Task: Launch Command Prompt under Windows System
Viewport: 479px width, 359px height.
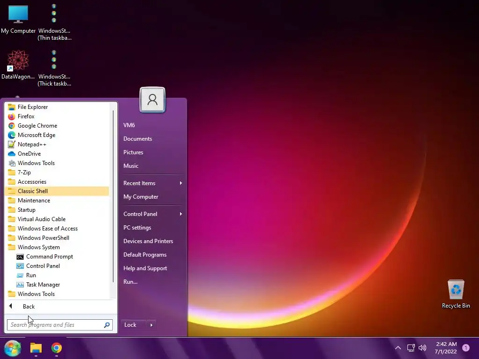Action: pos(57,257)
